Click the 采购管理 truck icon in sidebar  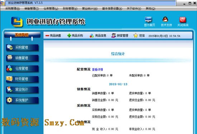[10, 47]
